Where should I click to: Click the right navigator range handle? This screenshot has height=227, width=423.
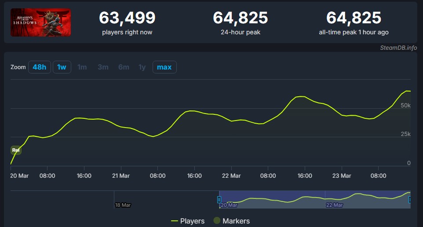click(409, 200)
